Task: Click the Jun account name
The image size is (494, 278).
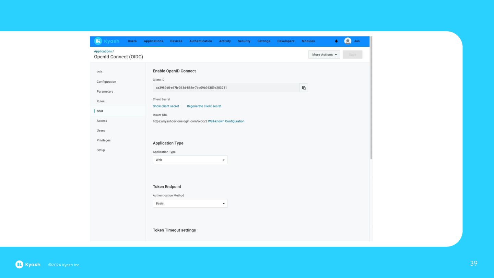Action: [357, 41]
